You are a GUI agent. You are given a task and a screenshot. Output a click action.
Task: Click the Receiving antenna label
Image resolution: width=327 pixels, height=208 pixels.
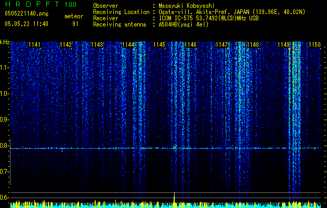120,24
